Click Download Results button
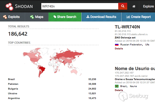Screen dimensions: 155x103 tap(101, 17)
